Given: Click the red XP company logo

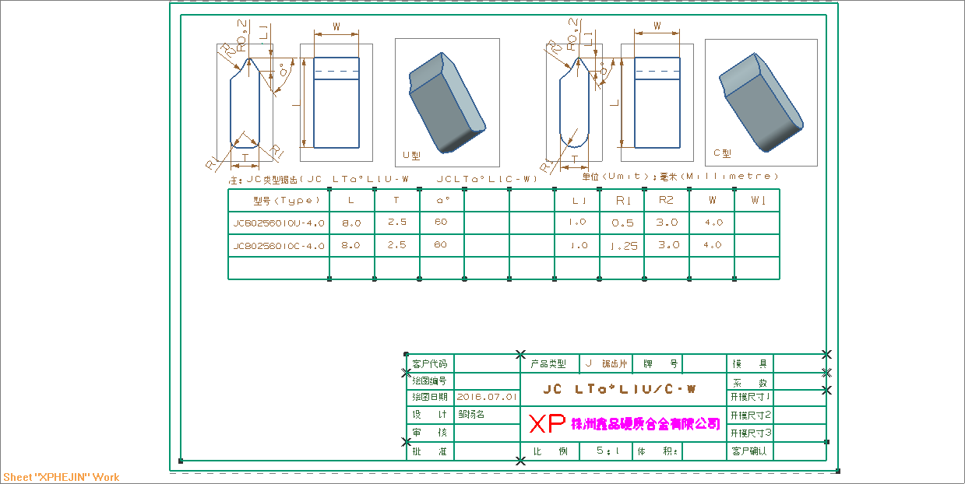Looking at the screenshot, I should pyautogui.click(x=547, y=424).
